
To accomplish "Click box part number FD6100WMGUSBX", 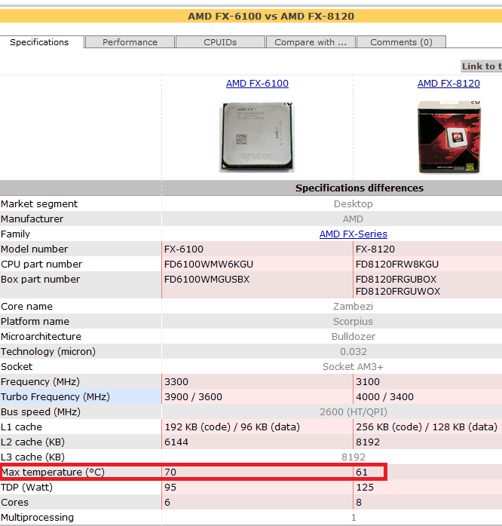I will pos(207,279).
